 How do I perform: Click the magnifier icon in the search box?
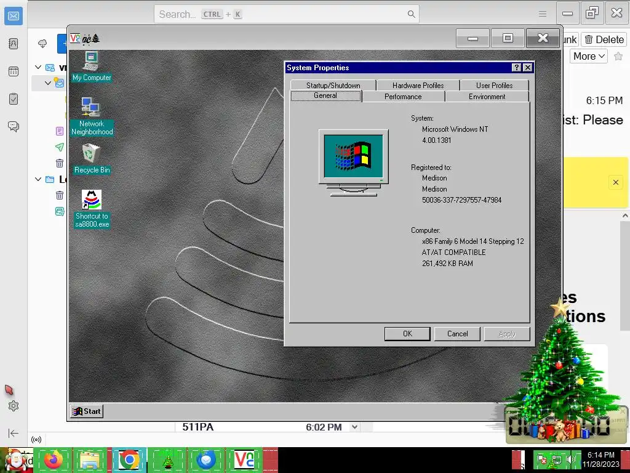(411, 14)
